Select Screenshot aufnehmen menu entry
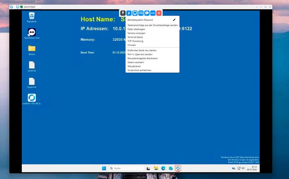Image resolution: width=289 pixels, height=179 pixels. click(x=152, y=70)
